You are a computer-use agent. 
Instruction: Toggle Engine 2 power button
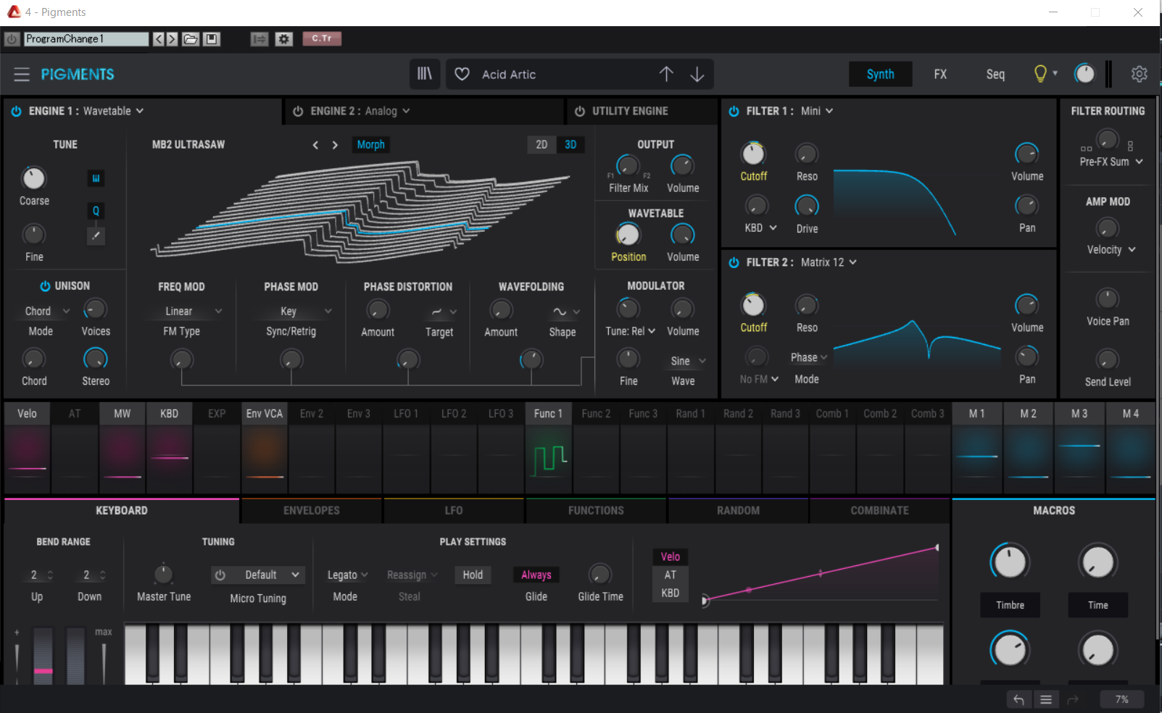point(298,111)
